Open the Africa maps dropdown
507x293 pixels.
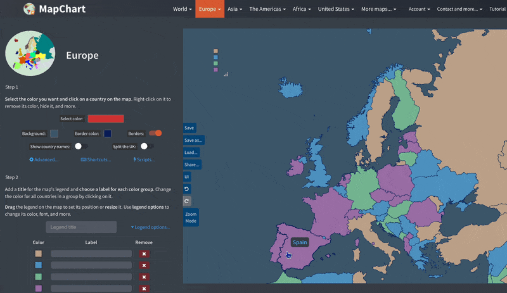(302, 9)
